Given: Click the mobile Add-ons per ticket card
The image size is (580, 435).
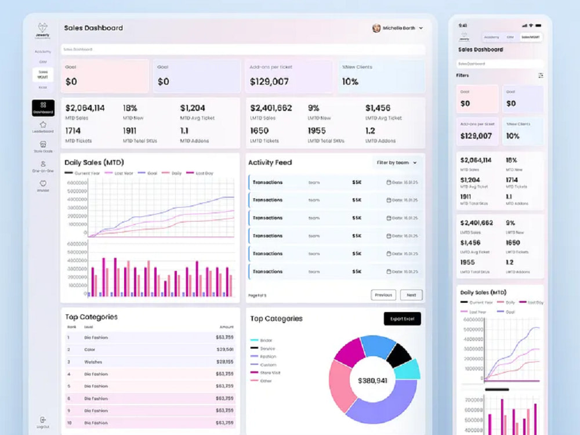Looking at the screenshot, I should [477, 131].
